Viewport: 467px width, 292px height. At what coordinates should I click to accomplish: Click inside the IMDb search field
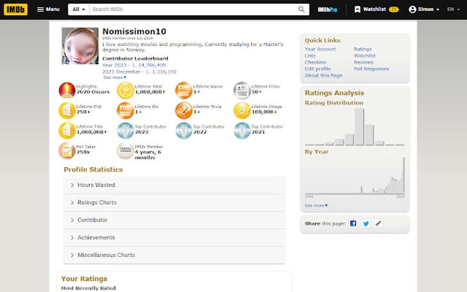click(183, 9)
